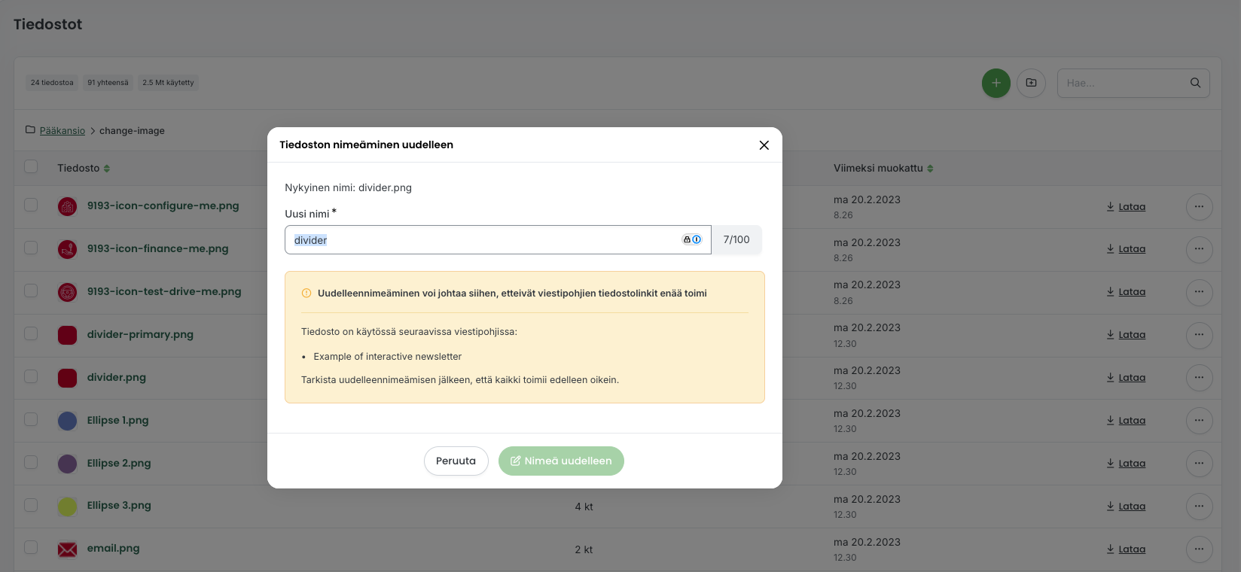Open the 9193-icon-test-drive-me.png file

pyautogui.click(x=164, y=291)
